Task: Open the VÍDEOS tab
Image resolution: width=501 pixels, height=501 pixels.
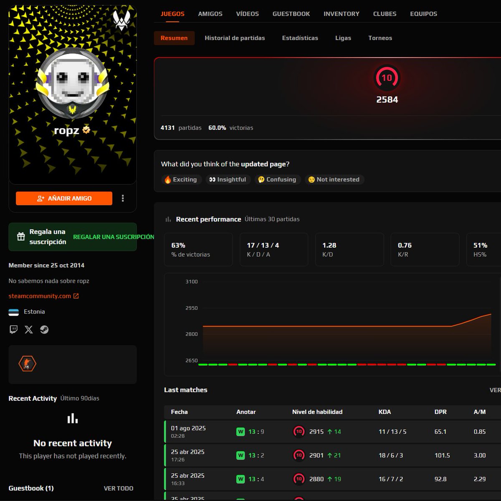Action: [x=248, y=14]
